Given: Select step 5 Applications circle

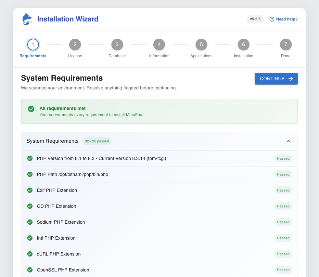Looking at the screenshot, I should tap(201, 45).
